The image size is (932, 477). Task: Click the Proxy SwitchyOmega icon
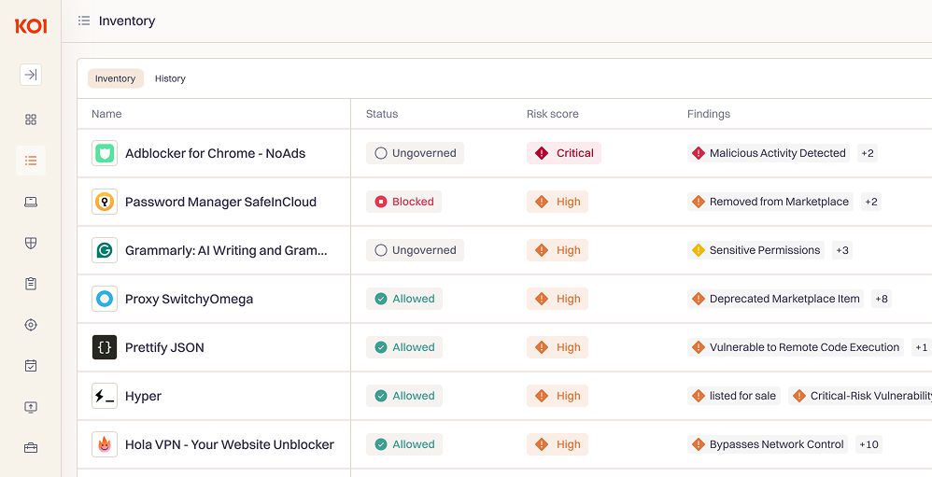pyautogui.click(x=105, y=299)
